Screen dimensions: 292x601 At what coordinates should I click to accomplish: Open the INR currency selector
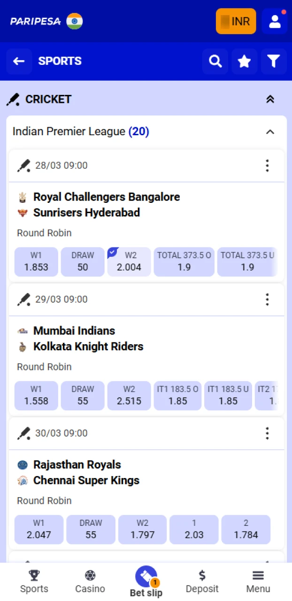(236, 21)
